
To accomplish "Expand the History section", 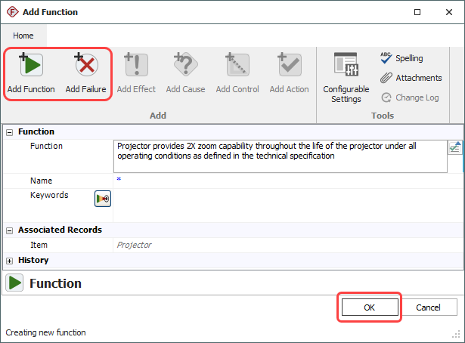I will pyautogui.click(x=10, y=260).
